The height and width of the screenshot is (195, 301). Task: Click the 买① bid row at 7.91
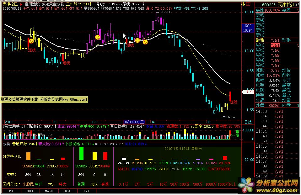[x=277, y=45]
